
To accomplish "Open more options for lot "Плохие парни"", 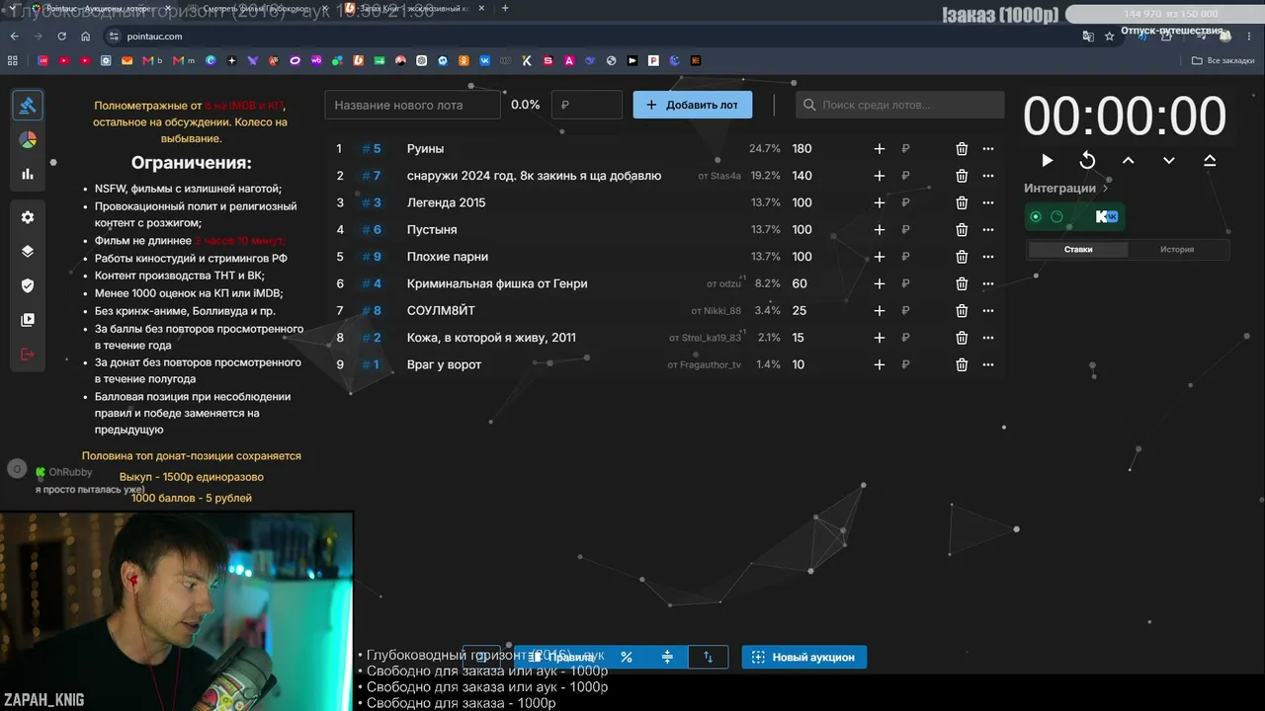I will 988,257.
